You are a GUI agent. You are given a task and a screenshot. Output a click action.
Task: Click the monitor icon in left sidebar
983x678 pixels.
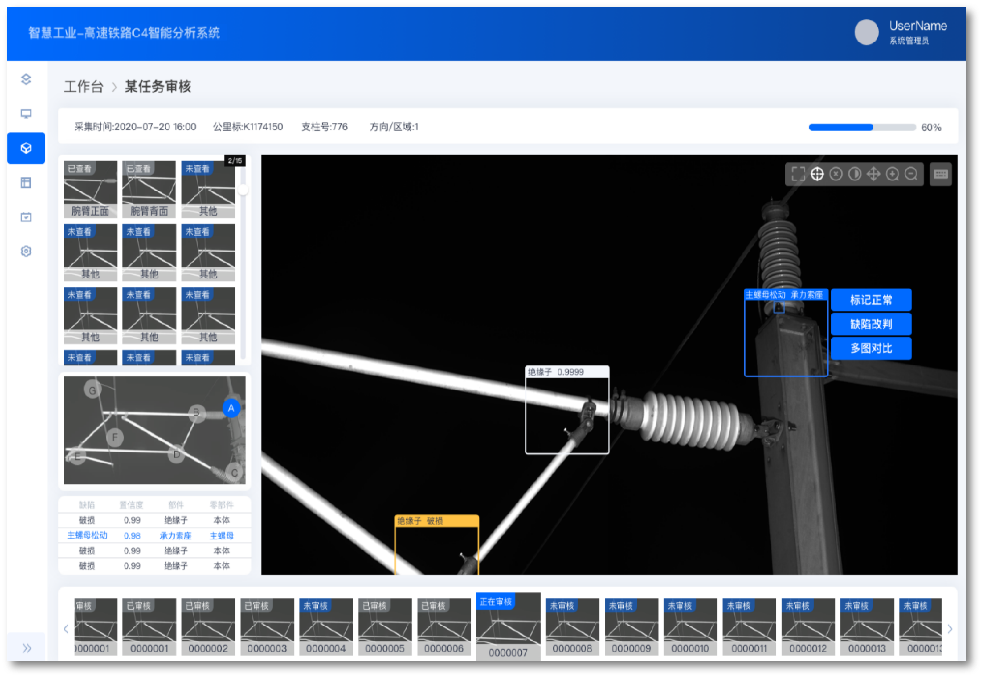click(26, 114)
